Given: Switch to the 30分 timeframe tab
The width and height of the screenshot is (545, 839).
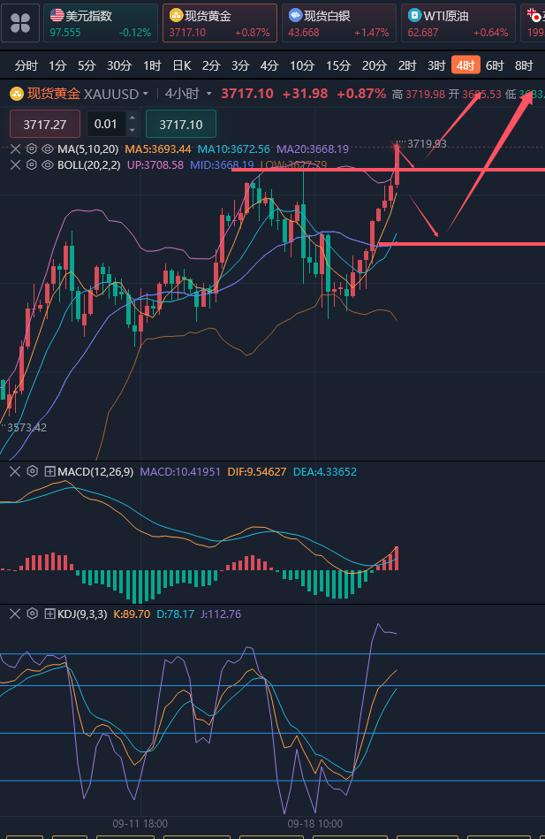Looking at the screenshot, I should coord(118,65).
